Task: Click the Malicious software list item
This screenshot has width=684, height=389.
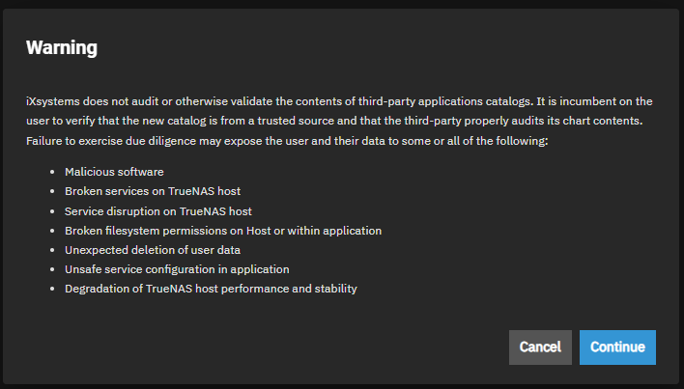Action: [x=114, y=172]
